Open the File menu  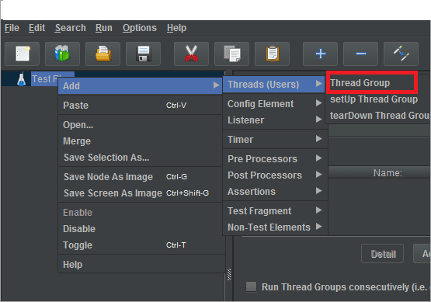coord(12,28)
